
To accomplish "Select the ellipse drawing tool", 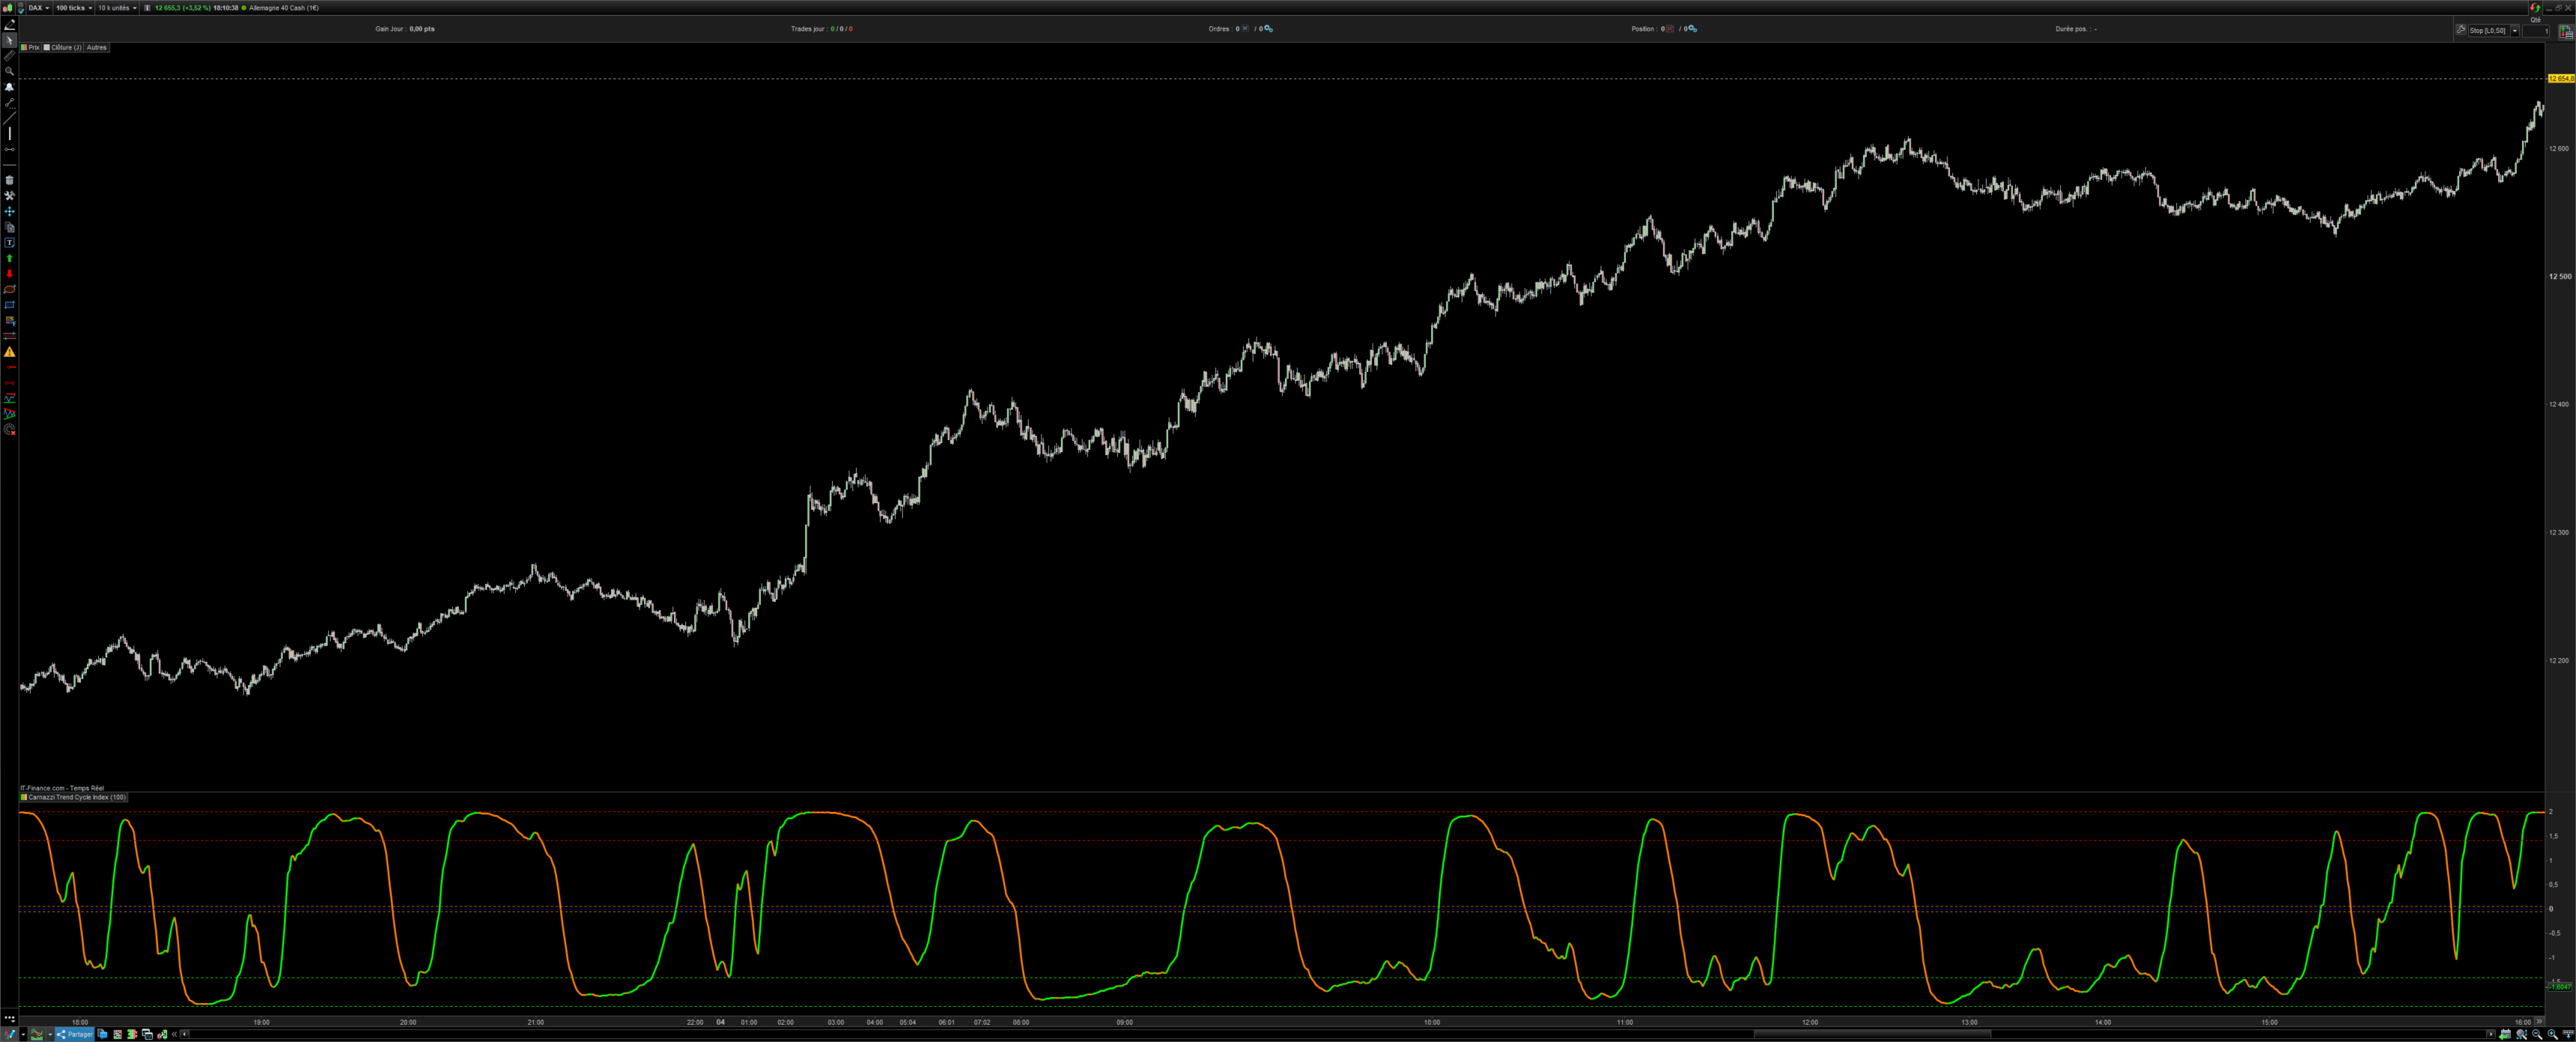I will click(9, 289).
